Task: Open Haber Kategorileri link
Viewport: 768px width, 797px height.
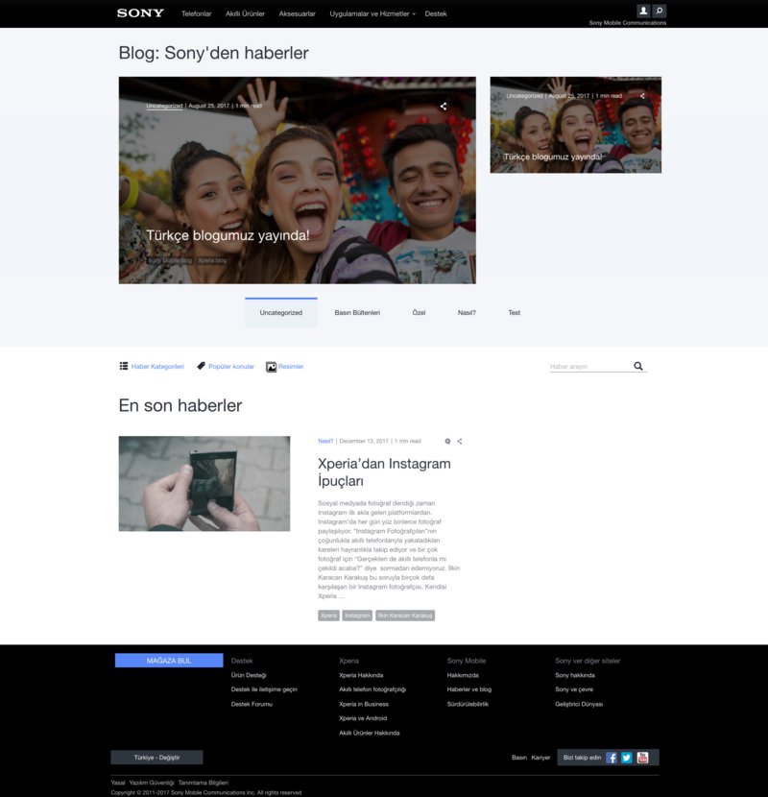Action: (x=157, y=367)
